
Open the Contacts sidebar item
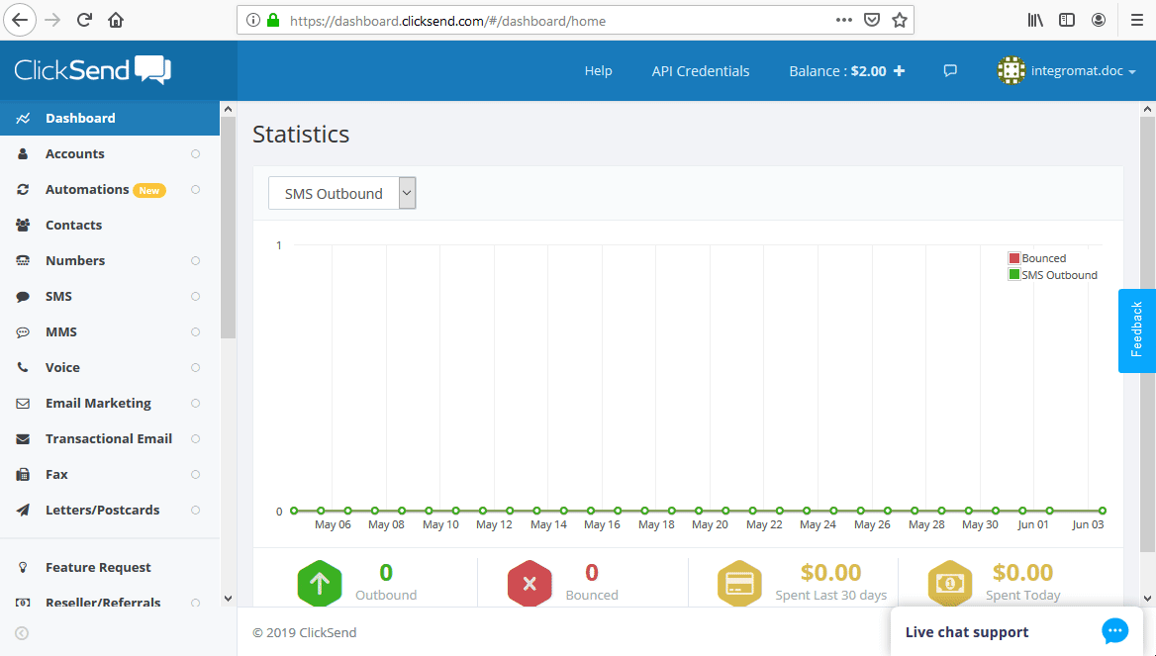pyautogui.click(x=110, y=225)
